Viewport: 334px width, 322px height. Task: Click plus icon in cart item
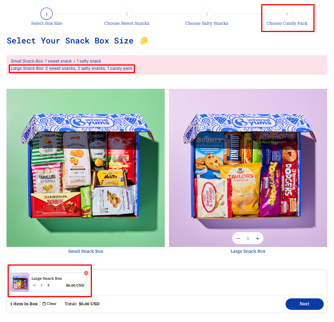(48, 285)
